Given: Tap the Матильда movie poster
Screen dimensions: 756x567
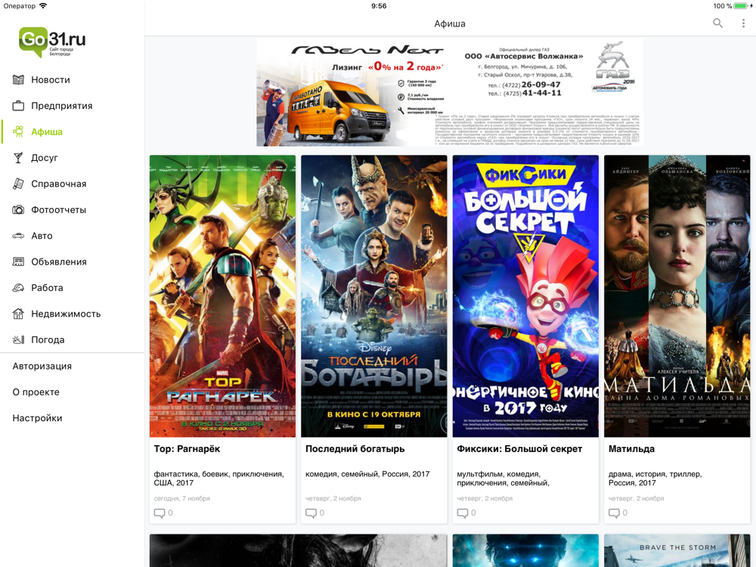Looking at the screenshot, I should [x=677, y=296].
